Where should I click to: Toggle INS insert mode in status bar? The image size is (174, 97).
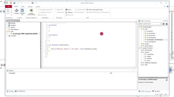(166, 94)
